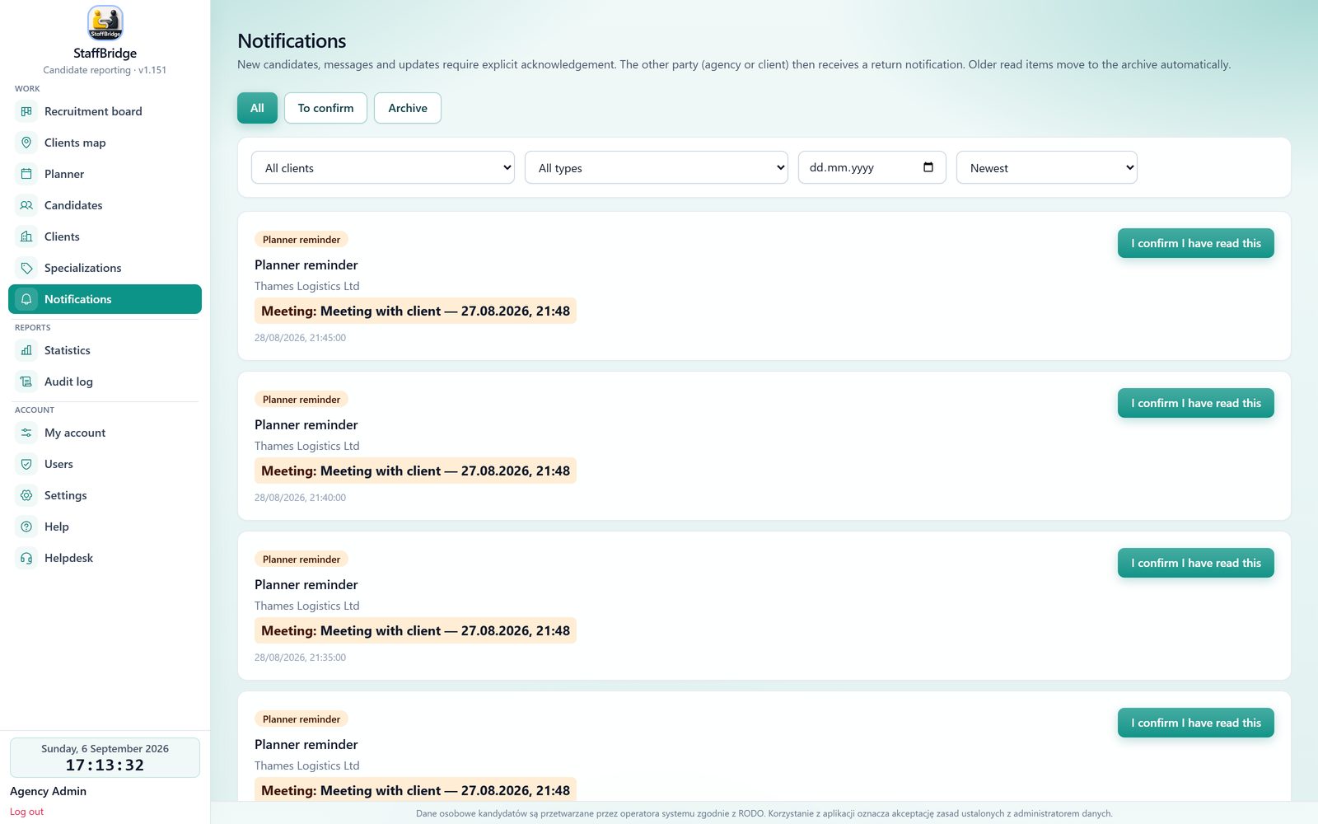The height and width of the screenshot is (824, 1318).
Task: Open the Newest sort dropdown
Action: (1047, 167)
